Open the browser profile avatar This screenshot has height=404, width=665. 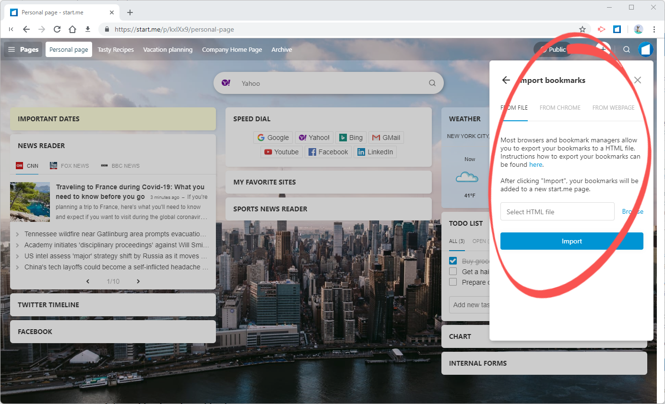pyautogui.click(x=638, y=29)
